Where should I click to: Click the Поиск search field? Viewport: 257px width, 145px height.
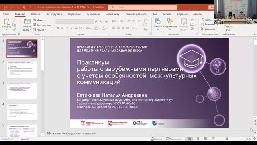pyautogui.click(x=143, y=7)
